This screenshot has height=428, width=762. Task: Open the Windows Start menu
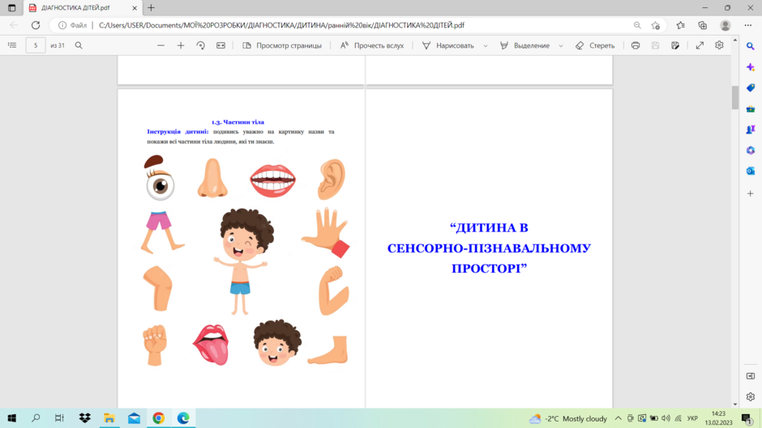[11, 417]
